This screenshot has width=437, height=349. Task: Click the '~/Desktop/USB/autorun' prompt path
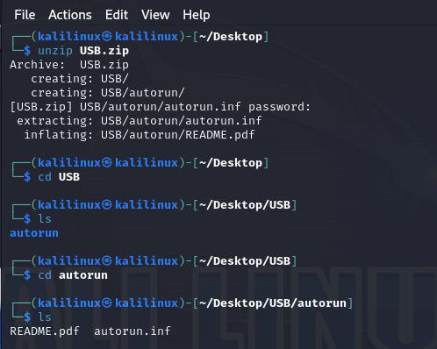[273, 303]
